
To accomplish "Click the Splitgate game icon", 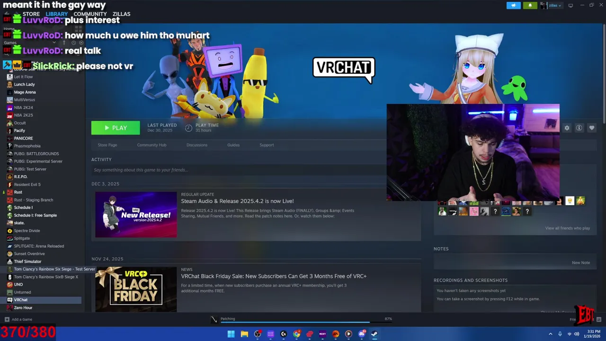I will (9, 238).
